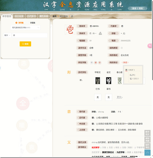Expand the 整字 search type dropdown

(7, 35)
